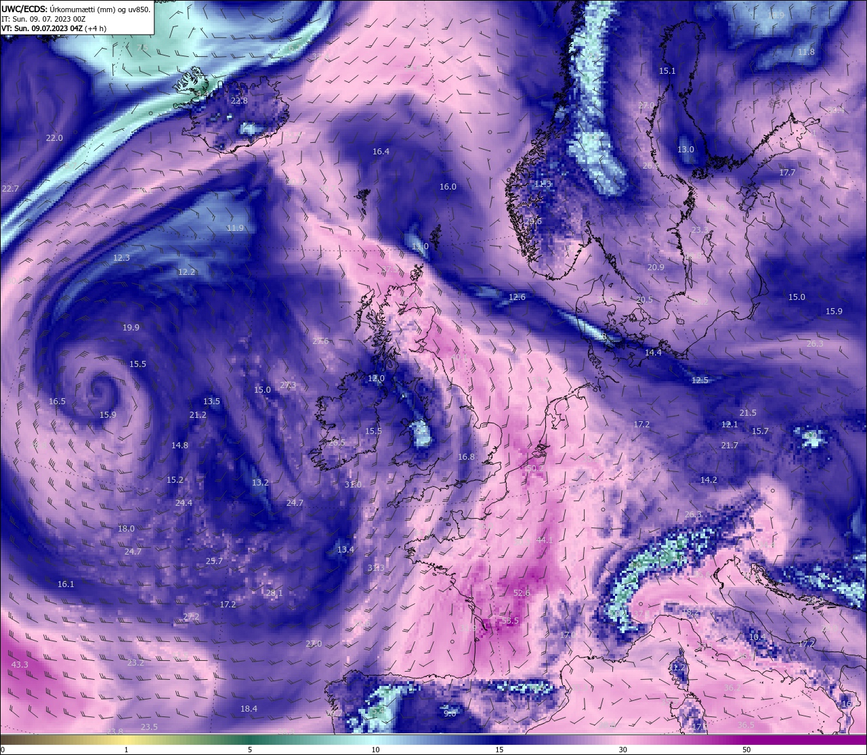Image resolution: width=867 pixels, height=755 pixels.
Task: Click the 11.3 value over southern Norway
Action: click(543, 184)
